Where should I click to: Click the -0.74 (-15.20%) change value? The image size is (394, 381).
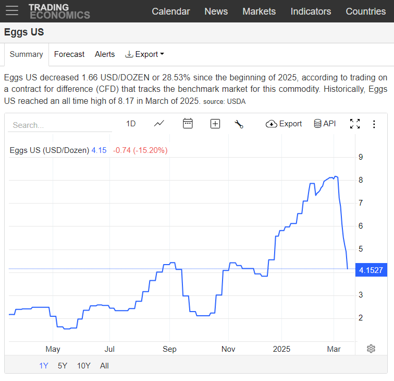click(140, 150)
